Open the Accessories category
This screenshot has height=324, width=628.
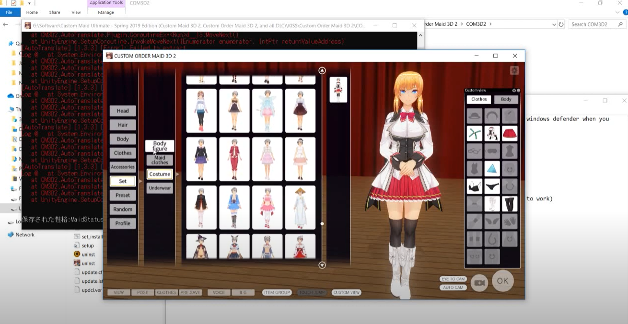[x=123, y=167]
